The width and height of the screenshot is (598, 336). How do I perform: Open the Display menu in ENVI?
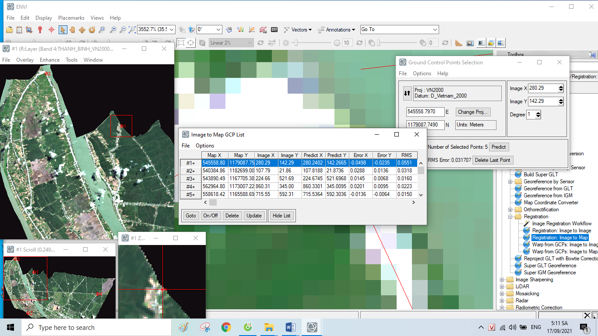tap(44, 18)
